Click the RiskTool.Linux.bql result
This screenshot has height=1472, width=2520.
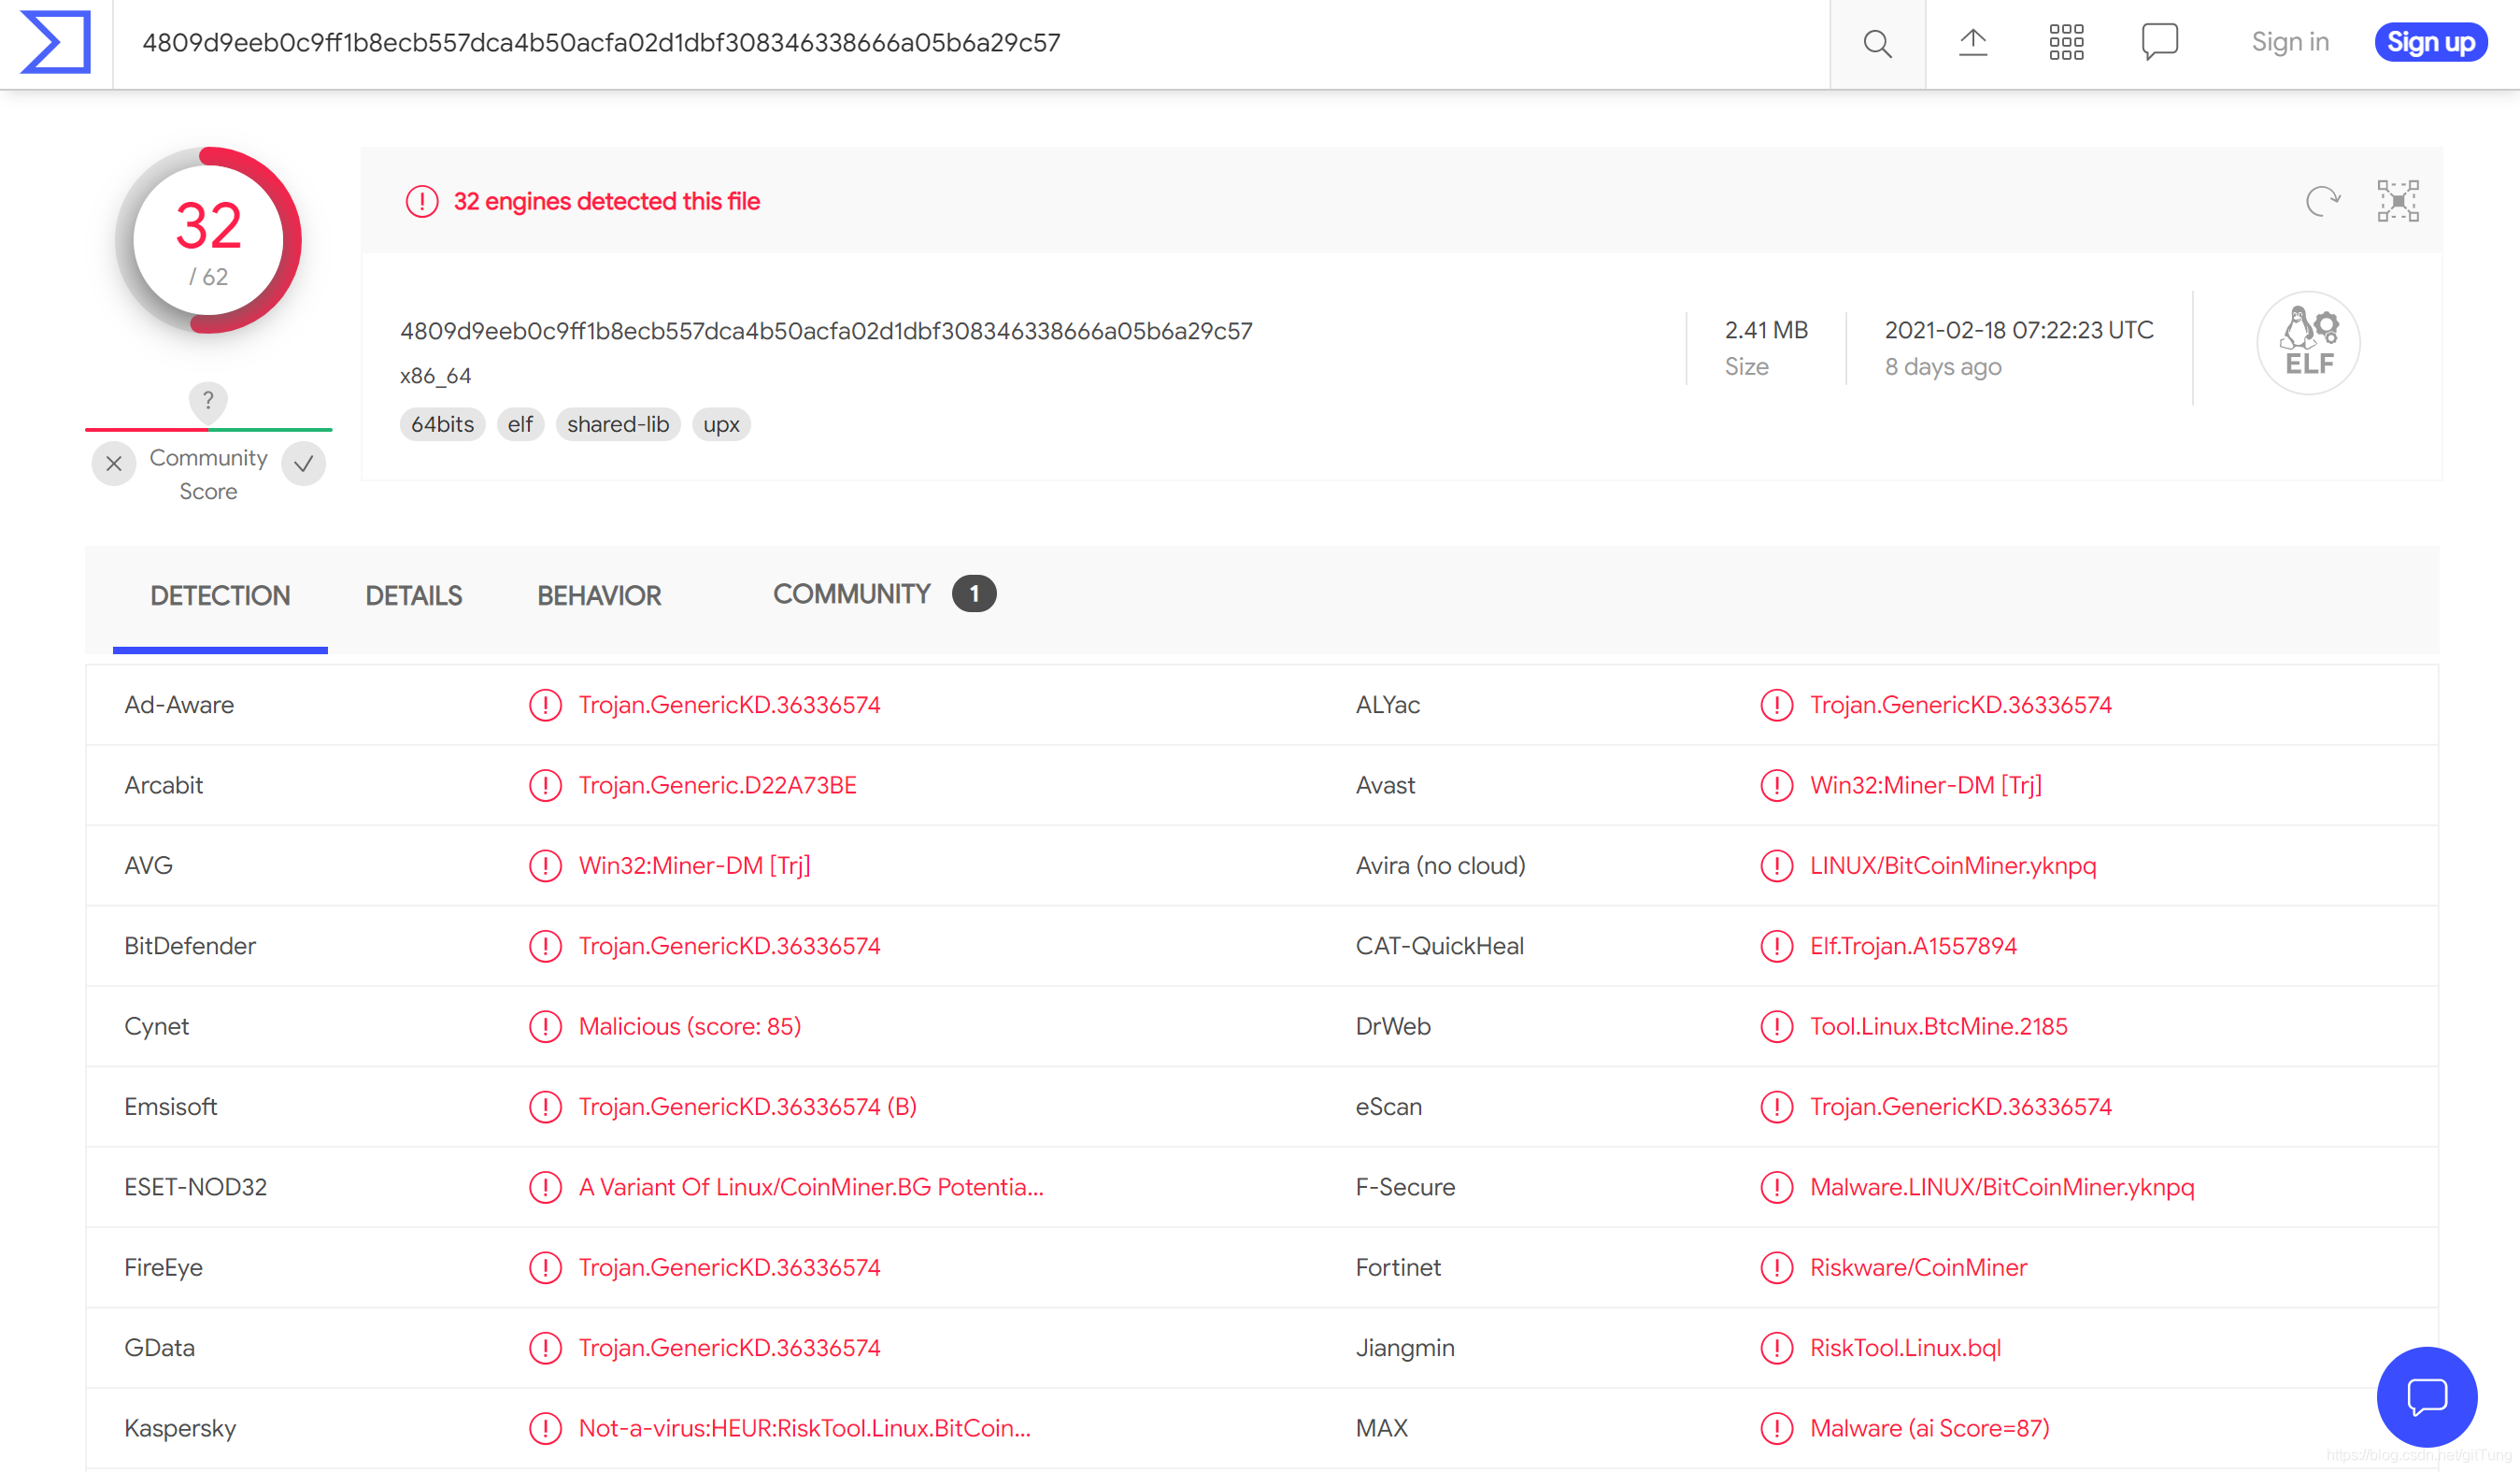pyautogui.click(x=1905, y=1348)
